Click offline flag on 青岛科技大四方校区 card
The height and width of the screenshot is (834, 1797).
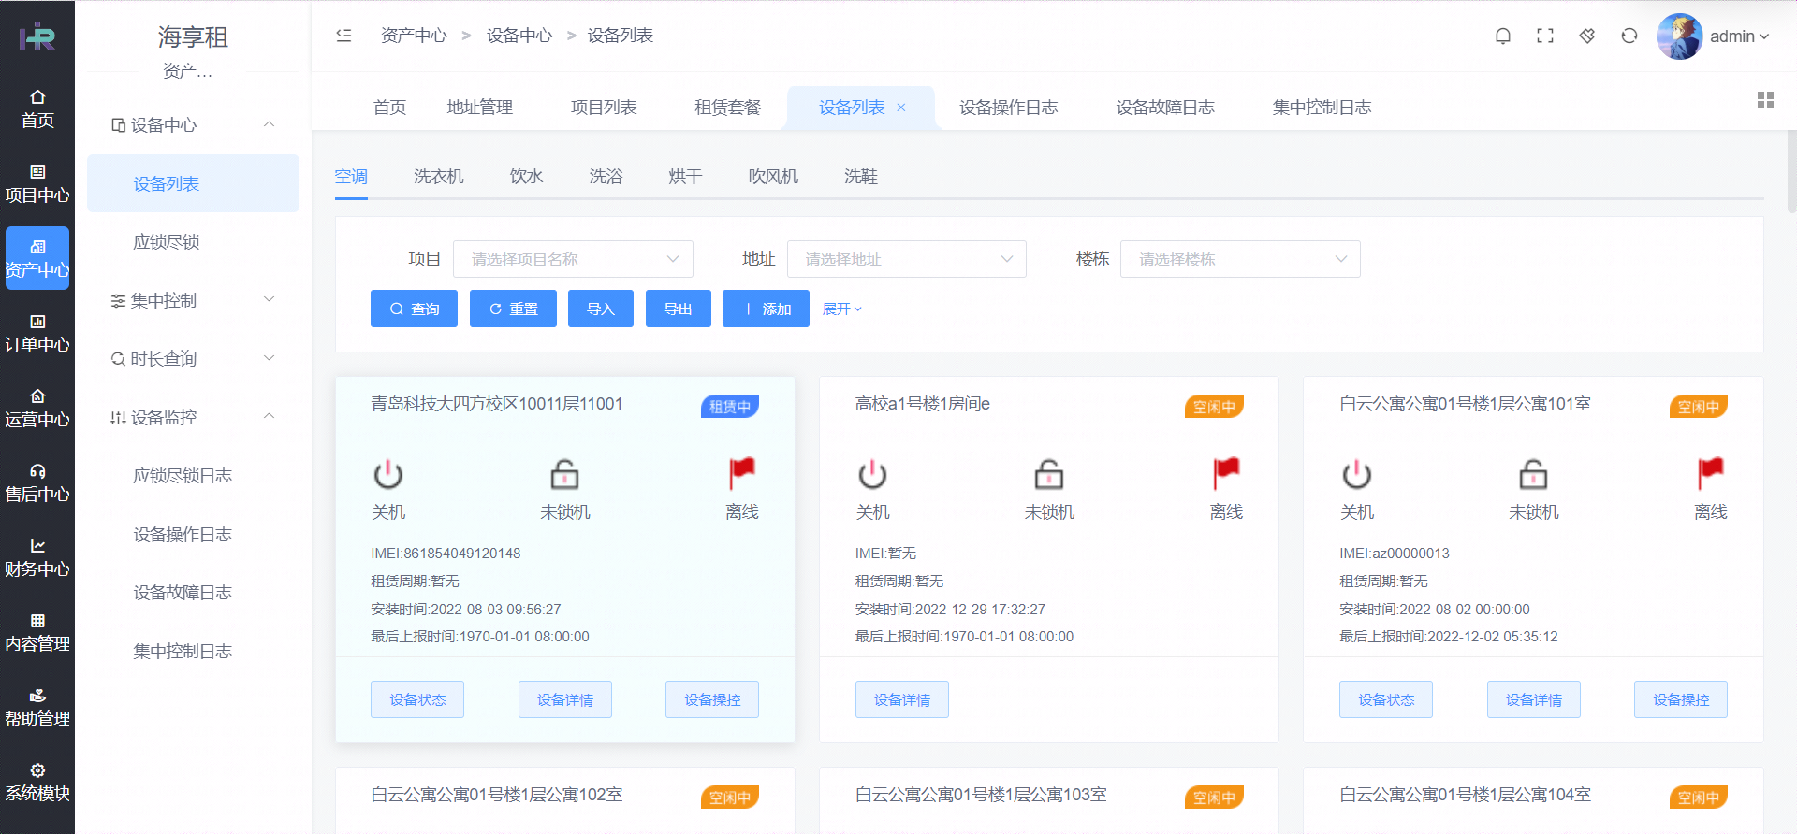coord(742,473)
